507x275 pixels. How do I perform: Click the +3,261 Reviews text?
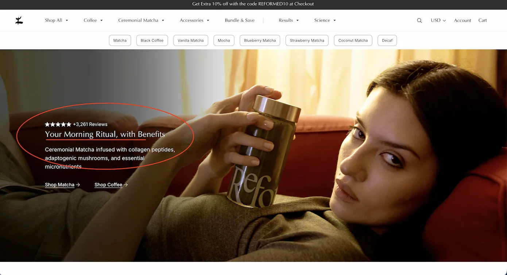[90, 124]
